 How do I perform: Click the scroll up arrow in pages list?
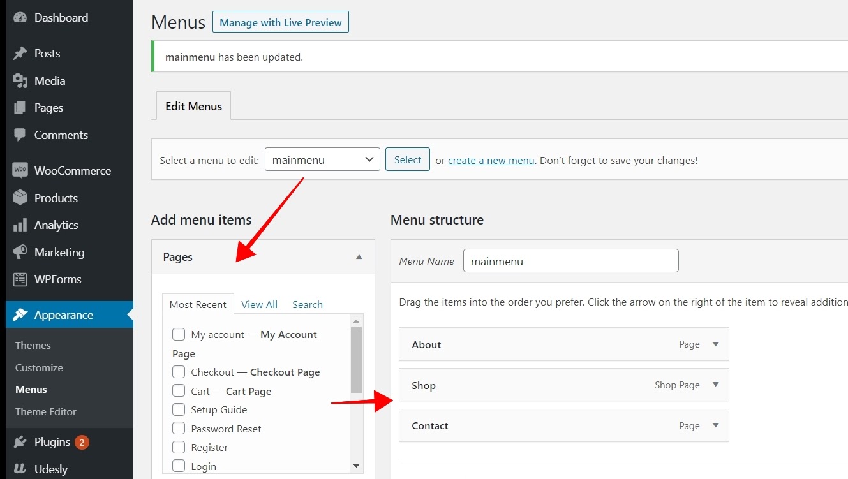click(357, 320)
